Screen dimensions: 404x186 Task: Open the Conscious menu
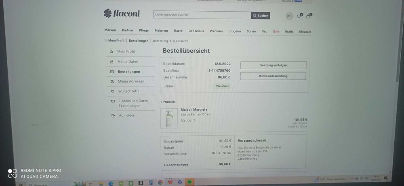click(x=196, y=31)
